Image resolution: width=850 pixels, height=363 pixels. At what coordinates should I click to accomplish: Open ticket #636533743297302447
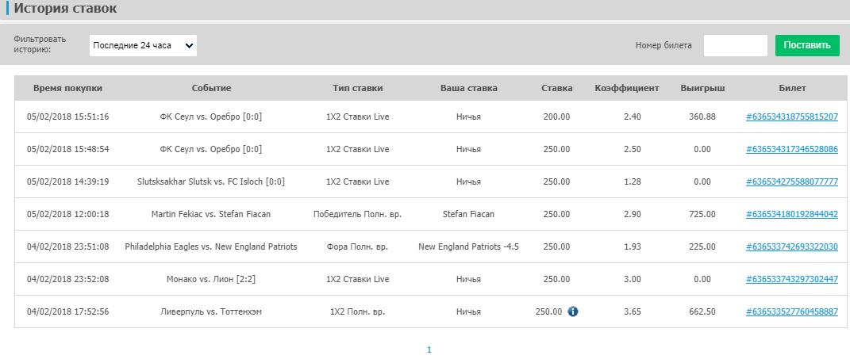click(x=792, y=279)
